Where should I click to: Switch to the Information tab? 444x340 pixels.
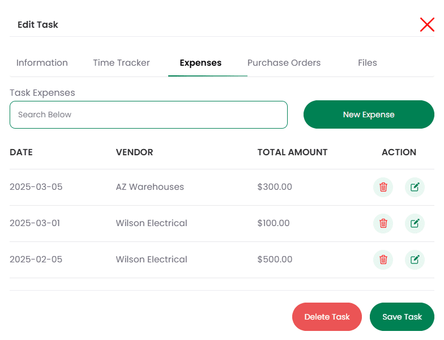tap(42, 62)
